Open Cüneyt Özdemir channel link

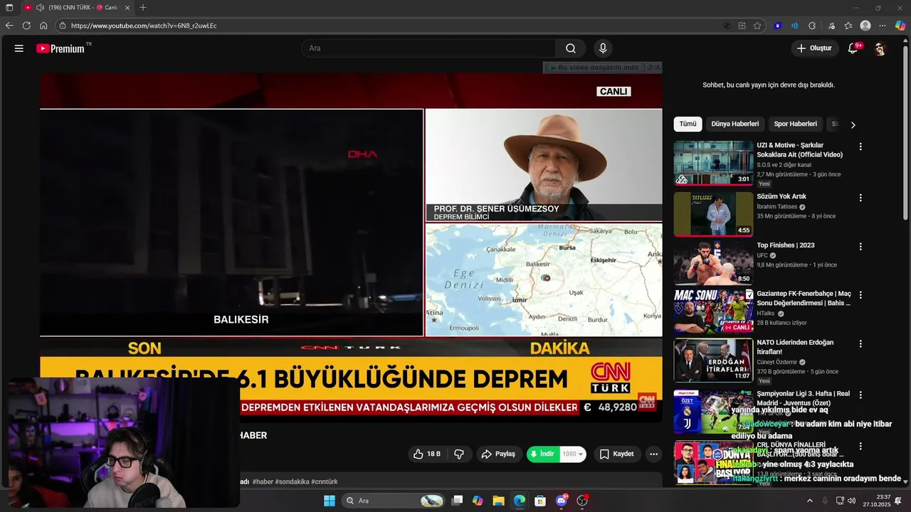pos(777,362)
